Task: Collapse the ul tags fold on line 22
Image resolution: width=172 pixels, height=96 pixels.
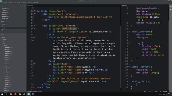Action: (35, 64)
